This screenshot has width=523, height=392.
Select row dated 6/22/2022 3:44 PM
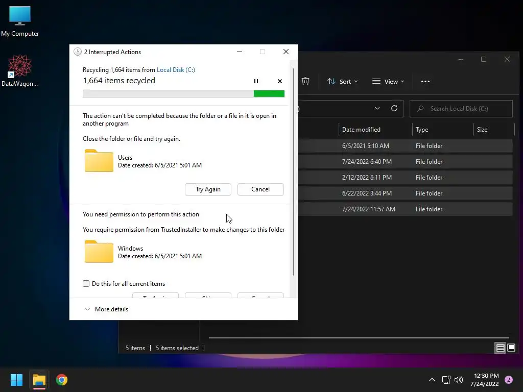coord(405,193)
